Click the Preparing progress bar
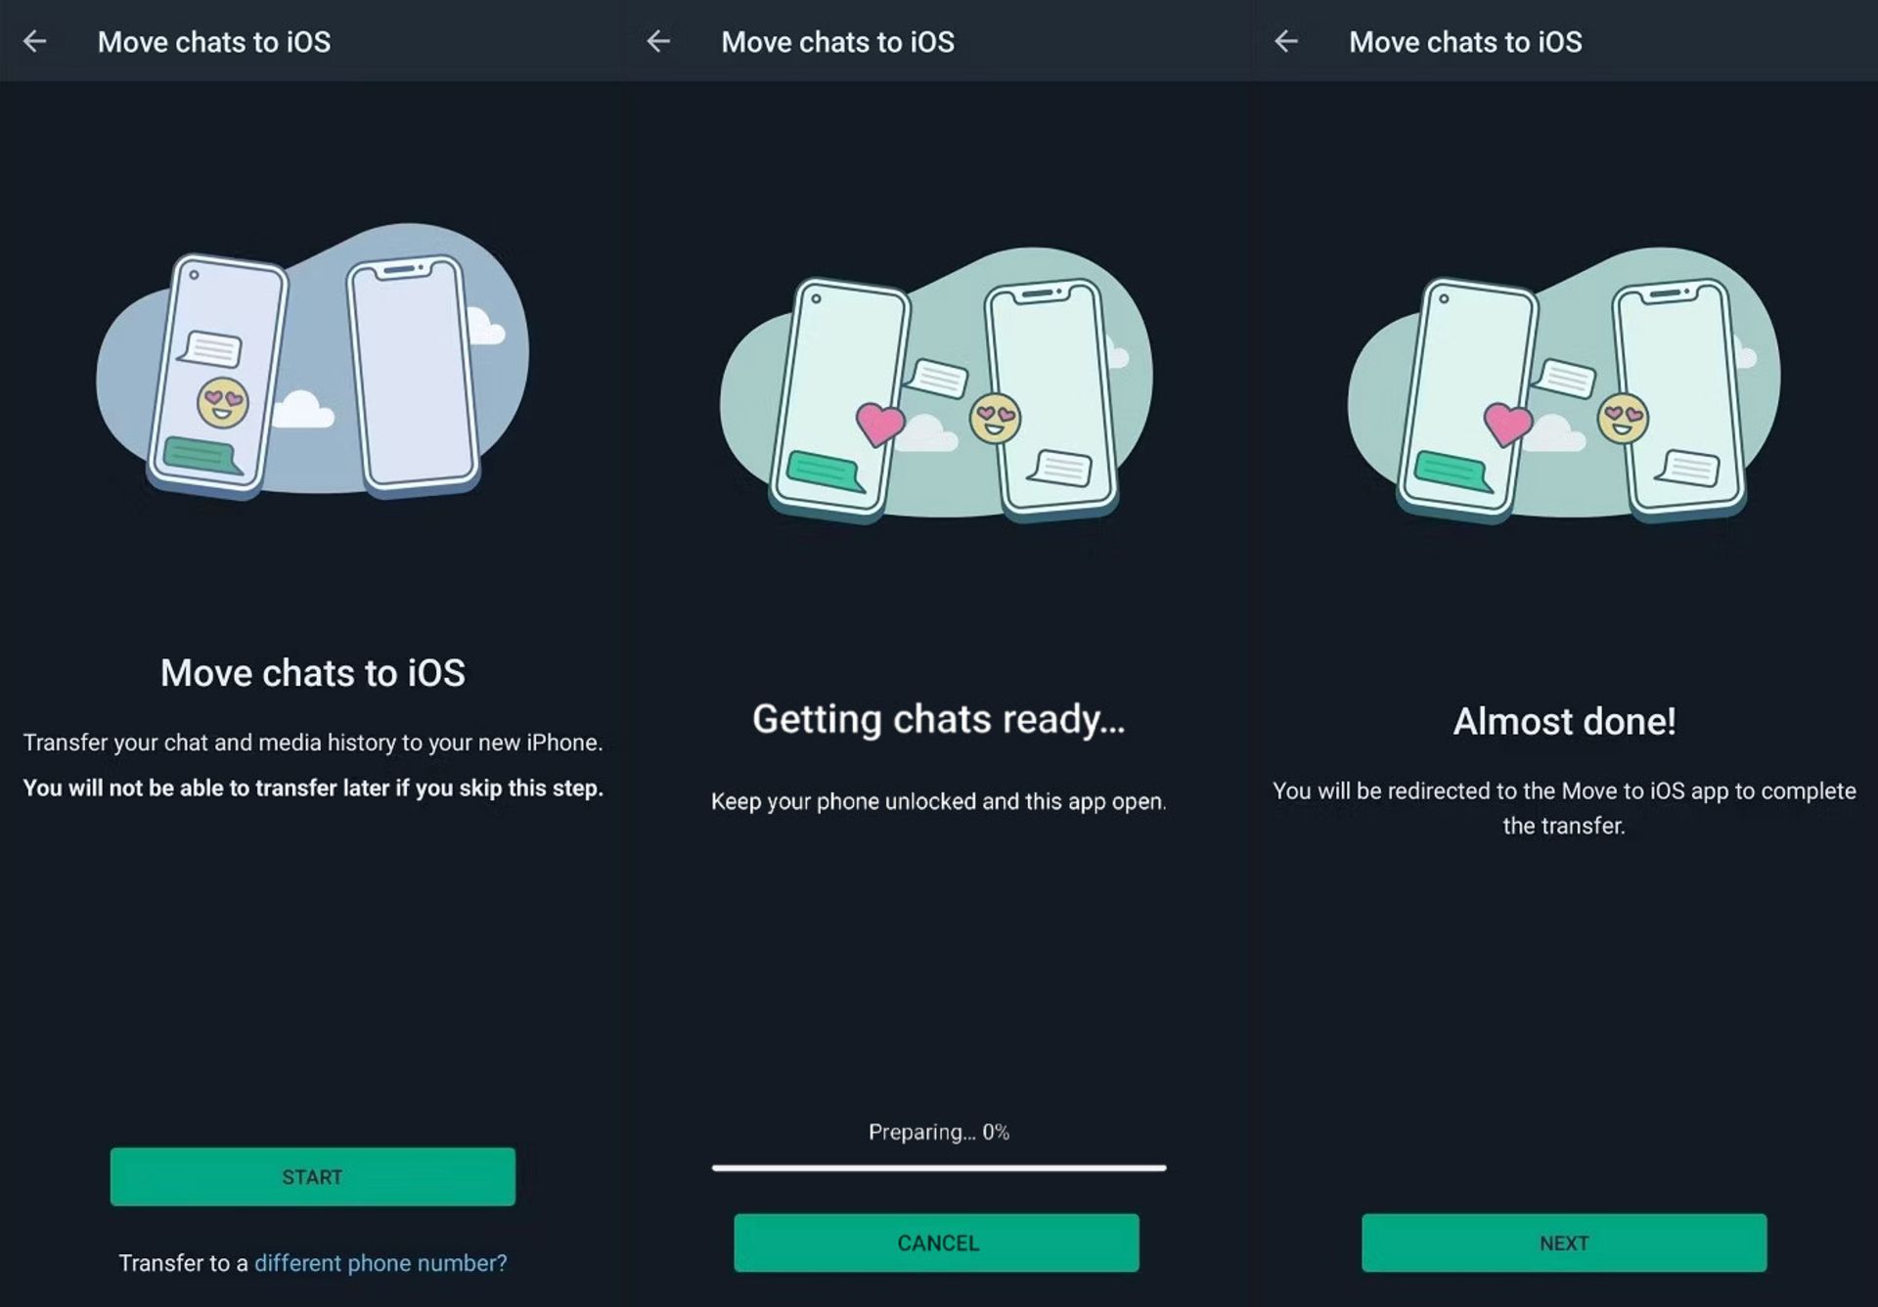The width and height of the screenshot is (1878, 1307). coord(939,1167)
